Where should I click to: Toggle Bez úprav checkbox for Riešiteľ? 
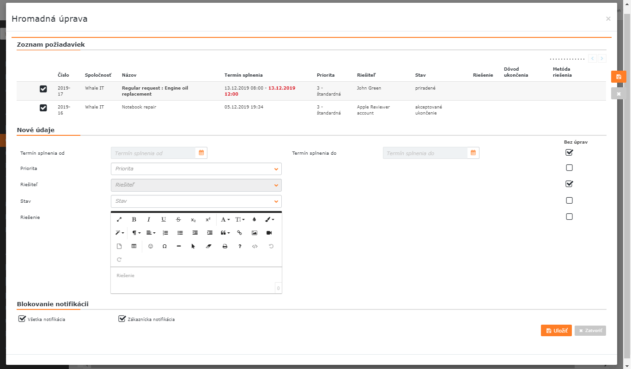pyautogui.click(x=569, y=184)
